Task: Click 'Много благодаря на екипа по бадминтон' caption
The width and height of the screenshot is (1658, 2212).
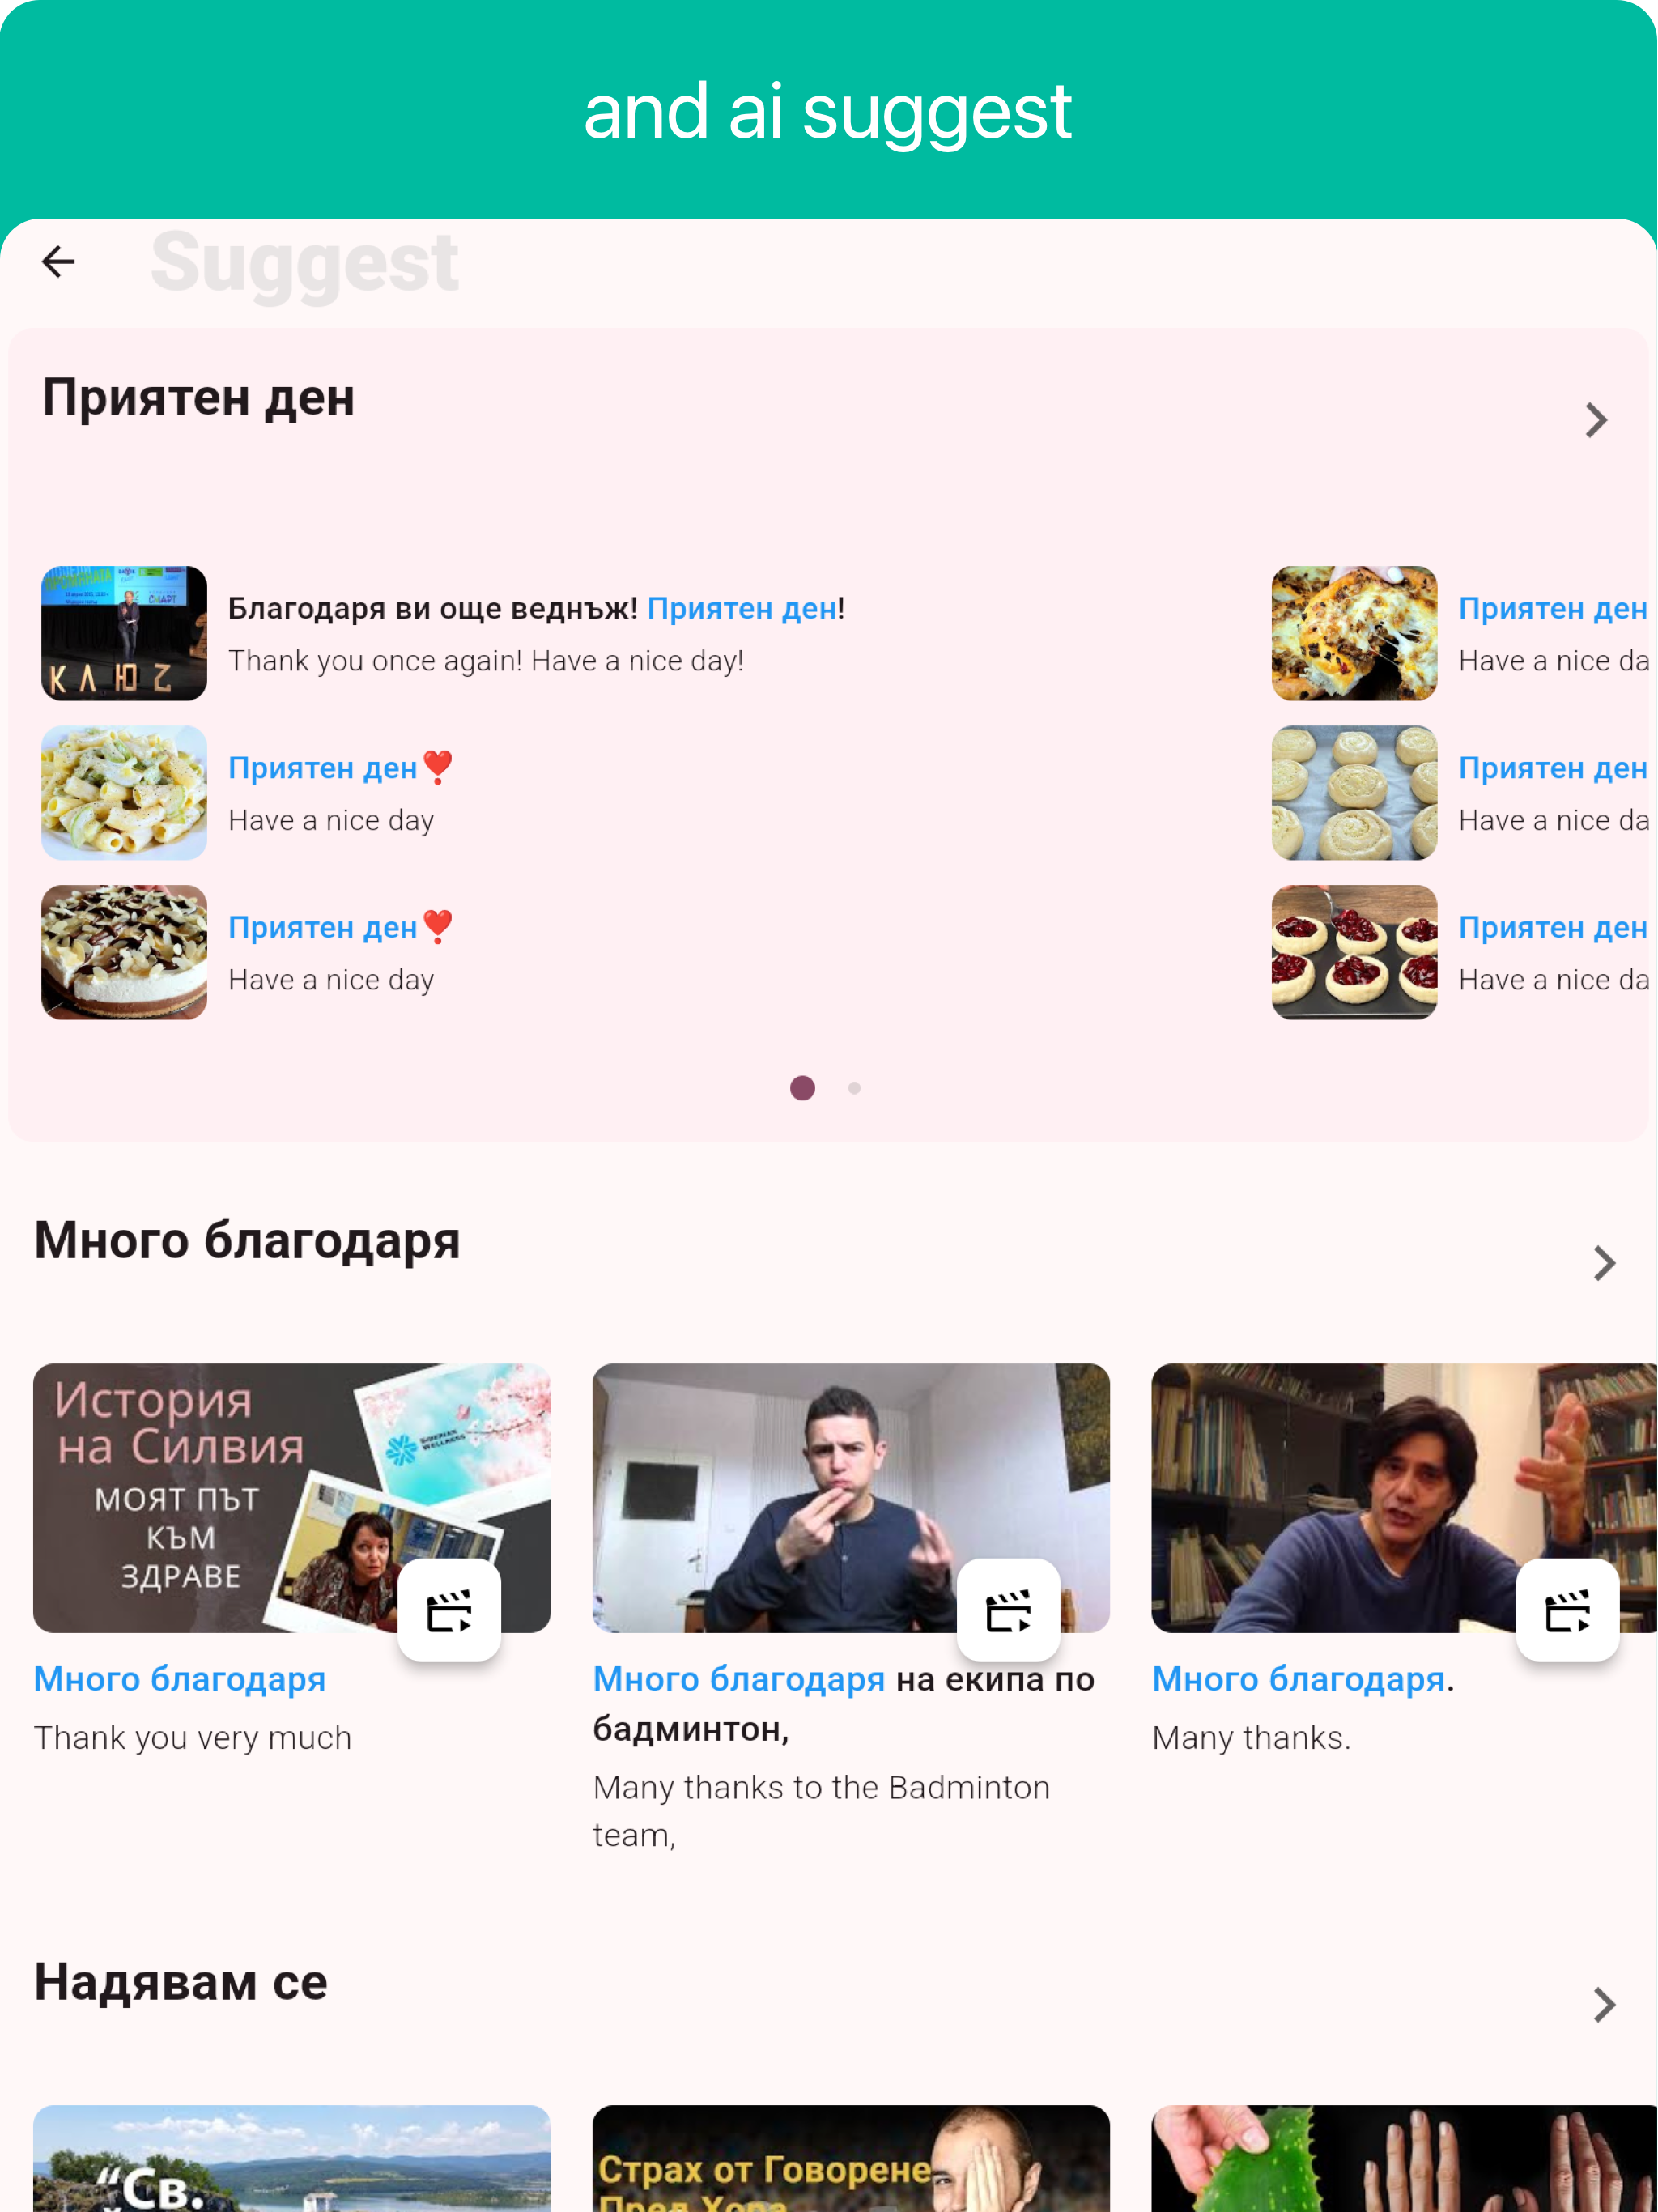Action: point(844,1704)
